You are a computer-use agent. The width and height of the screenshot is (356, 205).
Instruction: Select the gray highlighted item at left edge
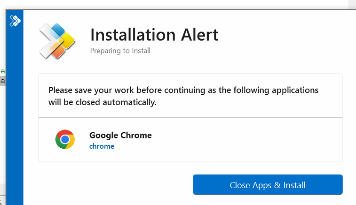2,81
